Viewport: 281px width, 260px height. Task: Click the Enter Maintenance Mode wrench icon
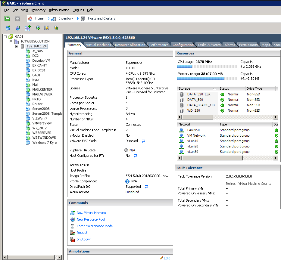tap(72, 226)
